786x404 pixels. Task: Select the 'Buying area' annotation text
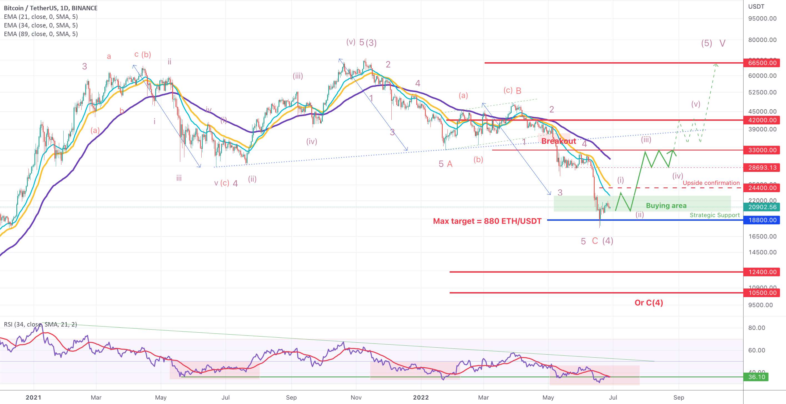tap(666, 206)
